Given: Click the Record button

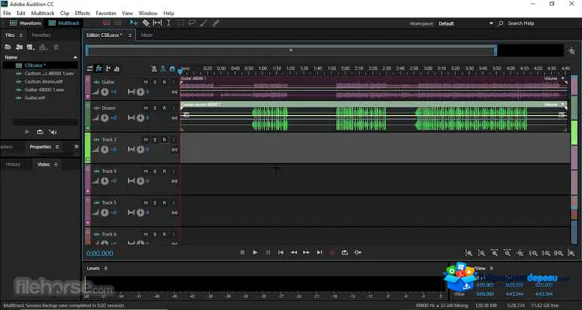Looking at the screenshot, I should pyautogui.click(x=332, y=253).
